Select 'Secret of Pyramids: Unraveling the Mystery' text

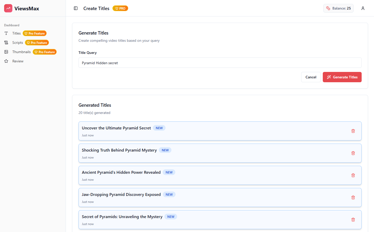tap(122, 217)
